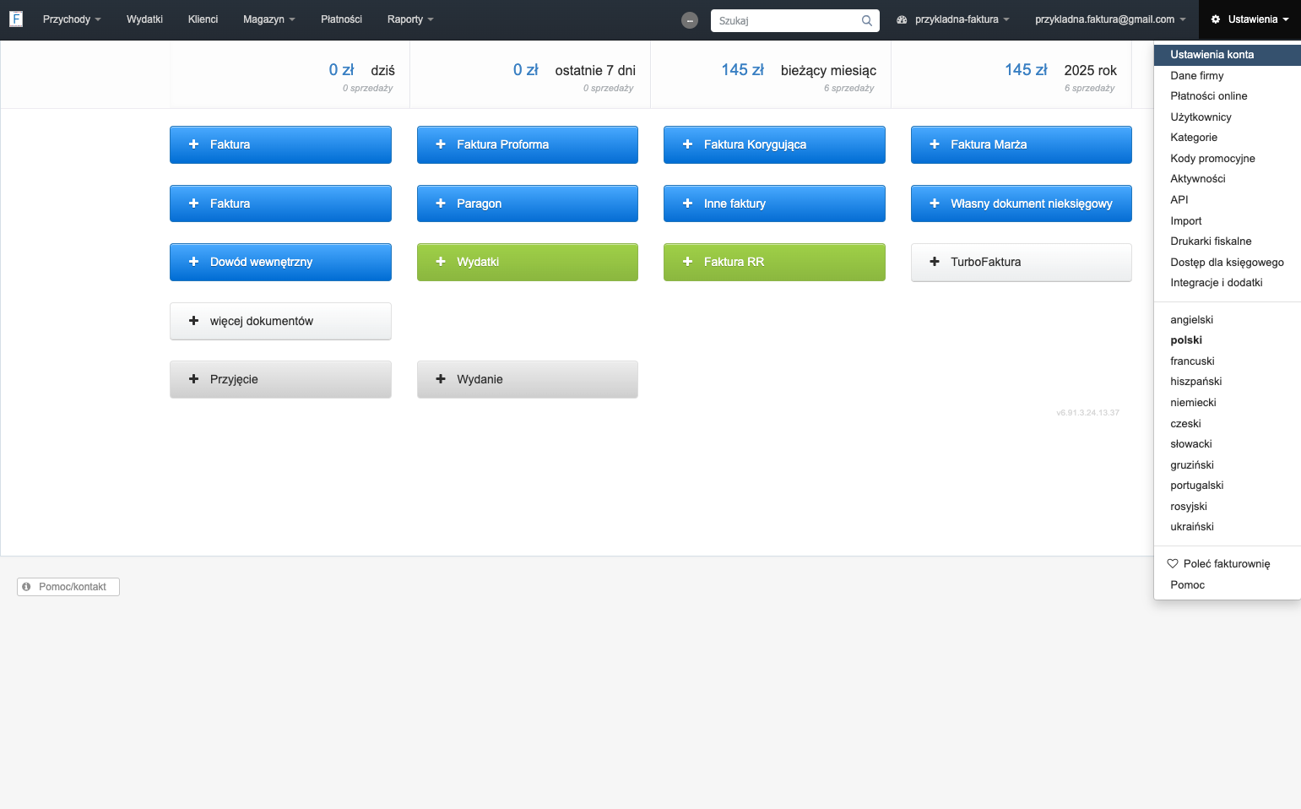Image resolution: width=1301 pixels, height=809 pixels.
Task: Create a new Faktura Proforma
Action: click(x=528, y=144)
